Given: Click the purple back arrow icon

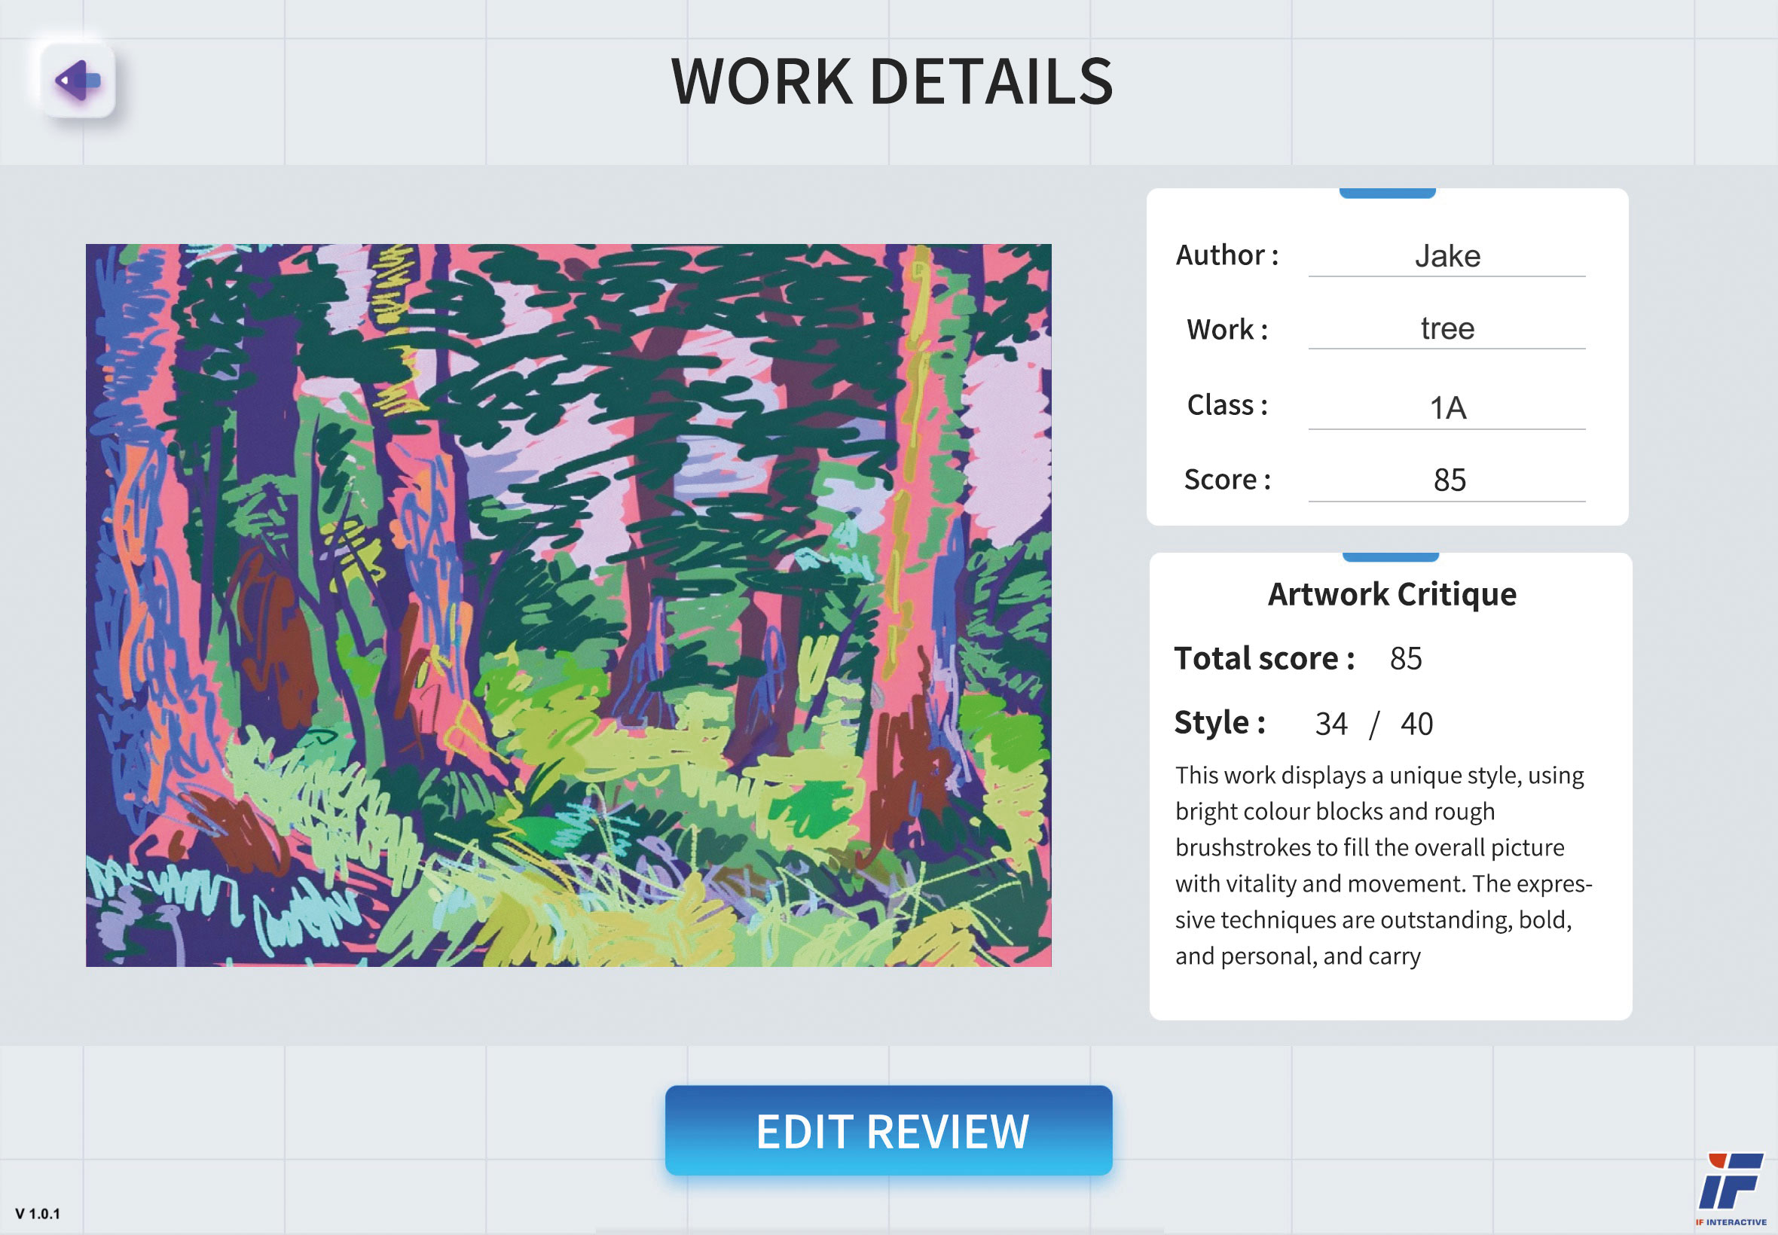Looking at the screenshot, I should click(x=78, y=81).
